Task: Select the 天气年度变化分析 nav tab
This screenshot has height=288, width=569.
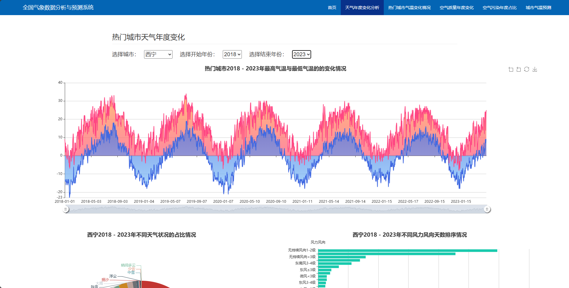Action: (362, 8)
